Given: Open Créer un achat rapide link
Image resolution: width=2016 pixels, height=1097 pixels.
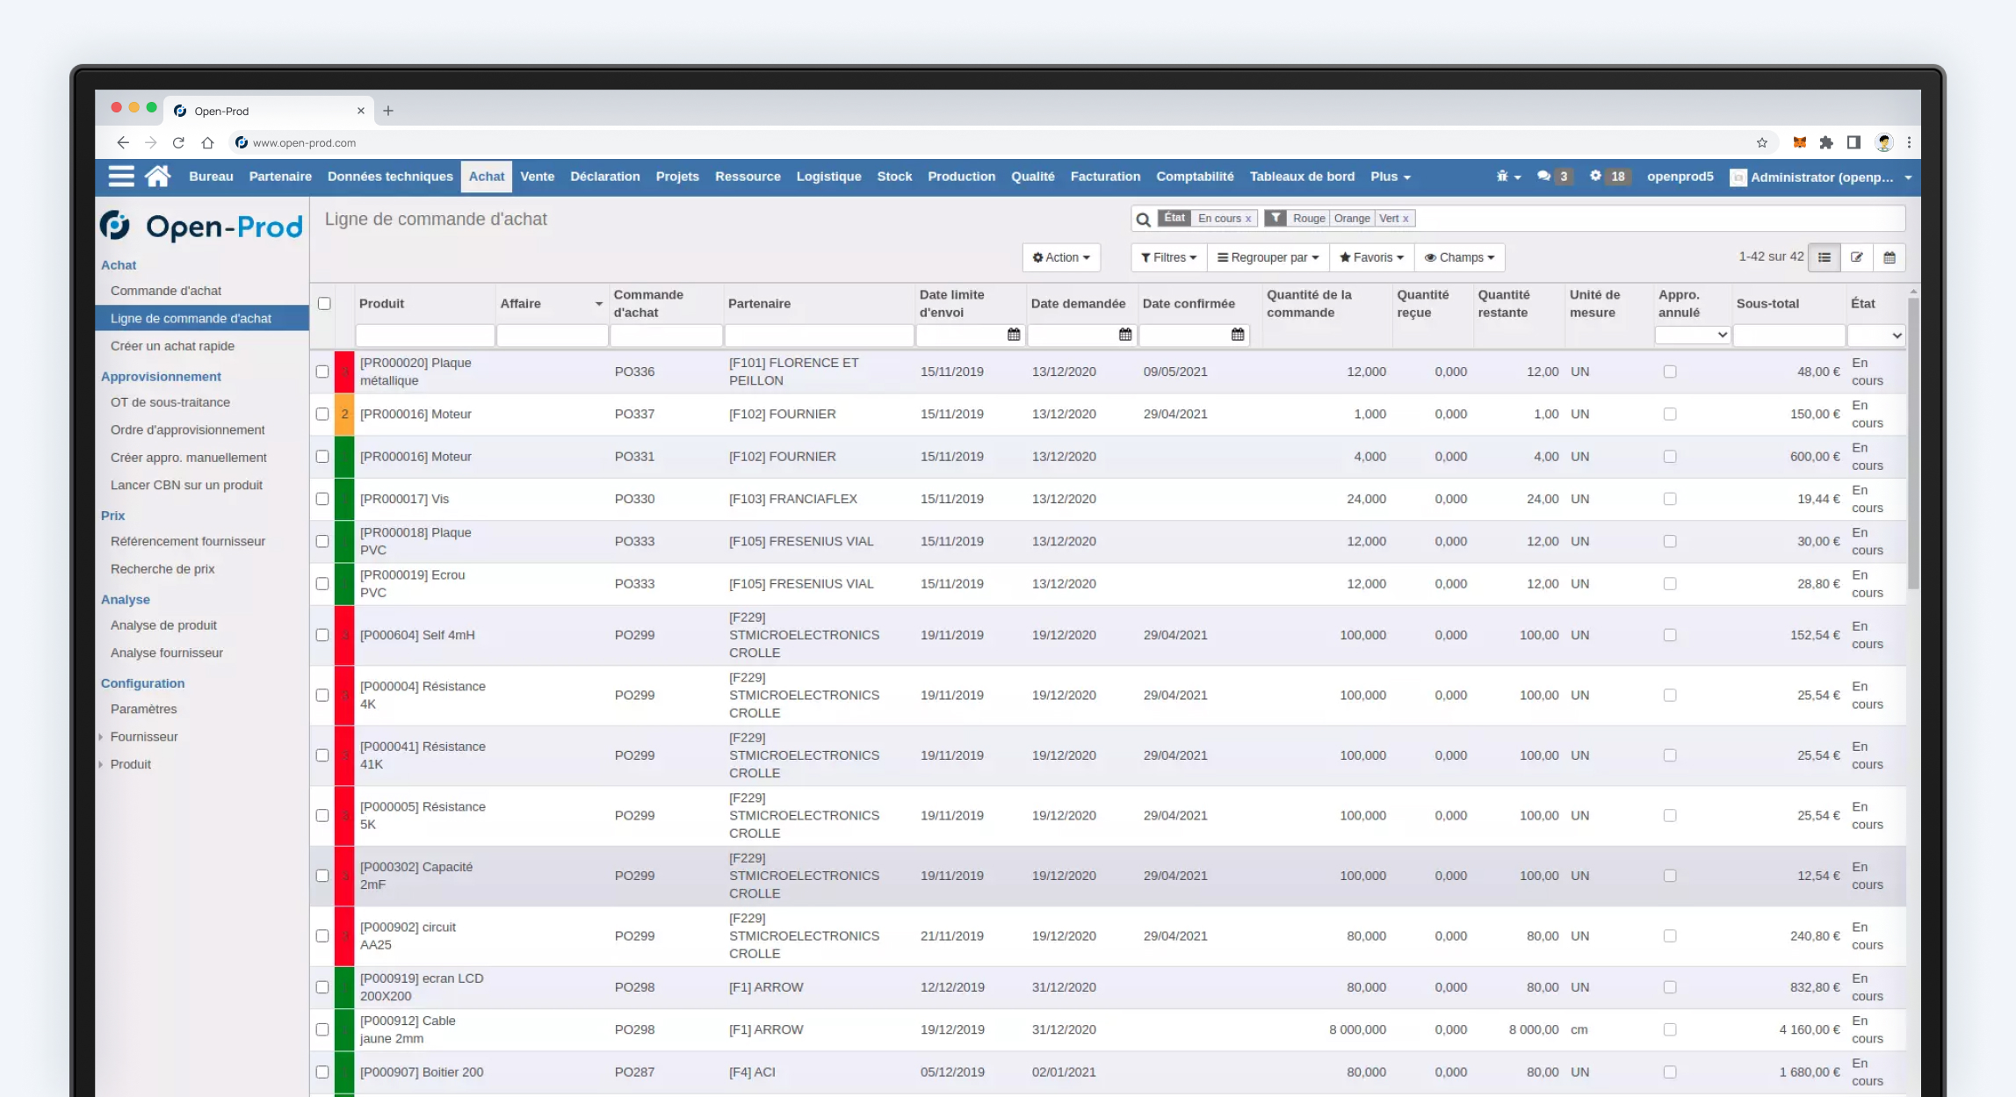Looking at the screenshot, I should coord(172,346).
